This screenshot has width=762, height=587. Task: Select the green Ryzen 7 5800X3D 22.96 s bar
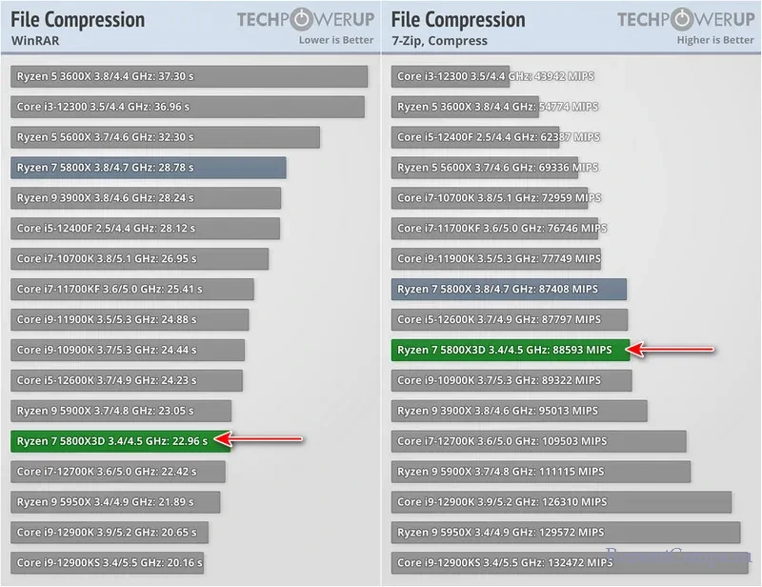point(121,441)
